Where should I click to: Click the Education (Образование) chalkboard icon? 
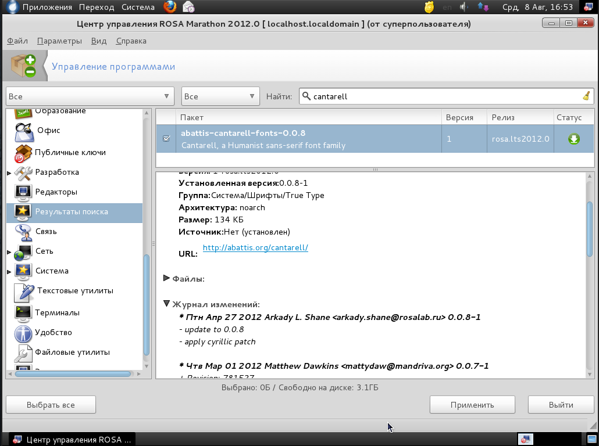tap(23, 113)
